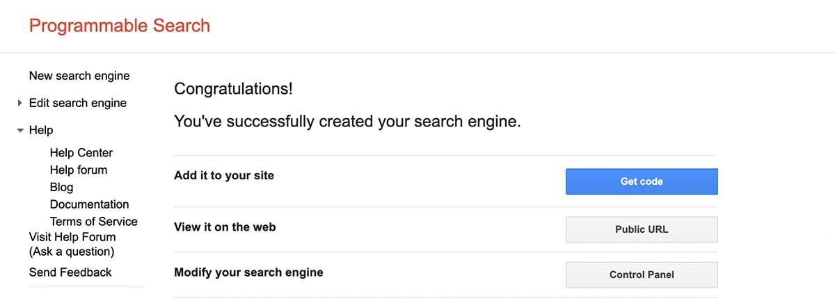
Task: Click the Modify your search engine label
Action: click(248, 272)
